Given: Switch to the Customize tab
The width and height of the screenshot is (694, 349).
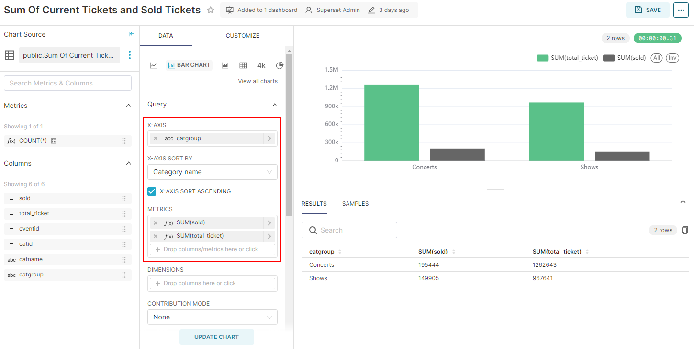Looking at the screenshot, I should click(242, 36).
